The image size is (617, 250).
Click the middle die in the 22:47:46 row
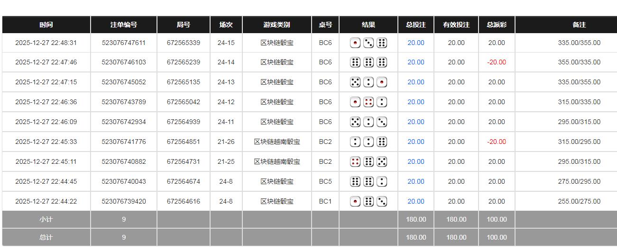pos(368,62)
